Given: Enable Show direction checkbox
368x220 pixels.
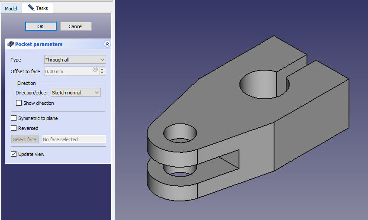Looking at the screenshot, I should click(x=19, y=103).
